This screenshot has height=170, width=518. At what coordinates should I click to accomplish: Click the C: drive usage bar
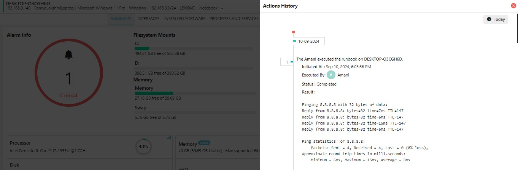[194, 48]
